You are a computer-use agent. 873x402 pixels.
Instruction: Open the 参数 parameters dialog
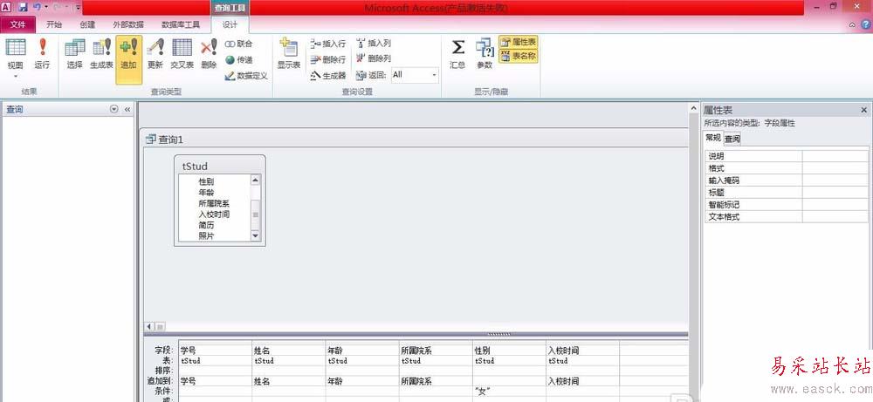click(485, 54)
